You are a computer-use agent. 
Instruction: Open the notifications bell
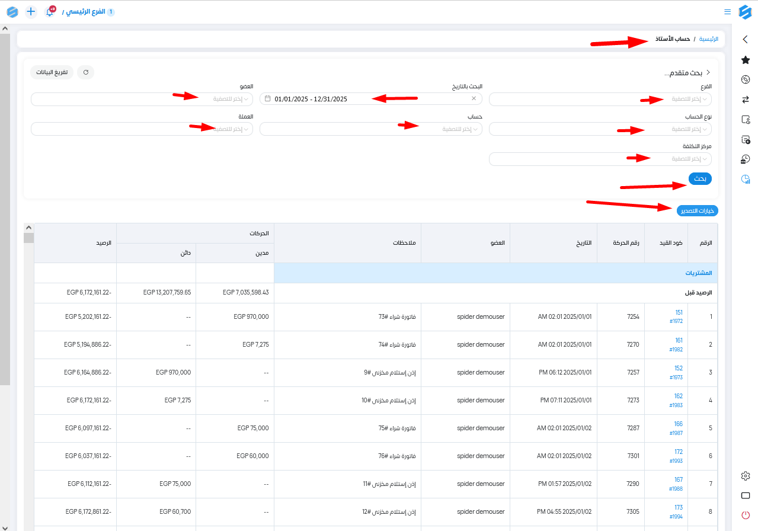point(50,12)
